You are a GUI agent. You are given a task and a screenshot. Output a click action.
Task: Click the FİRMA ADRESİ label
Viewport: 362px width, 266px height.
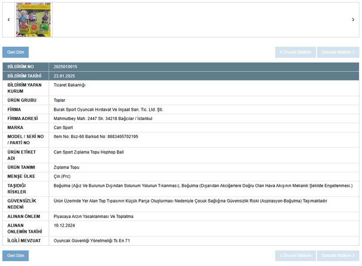pyautogui.click(x=23, y=119)
